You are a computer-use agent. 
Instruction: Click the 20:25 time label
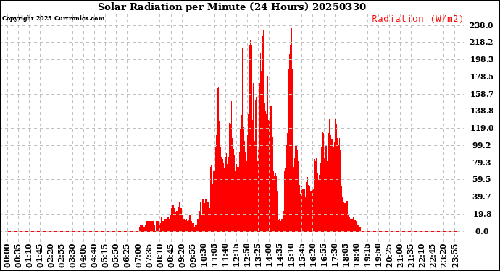389,257
